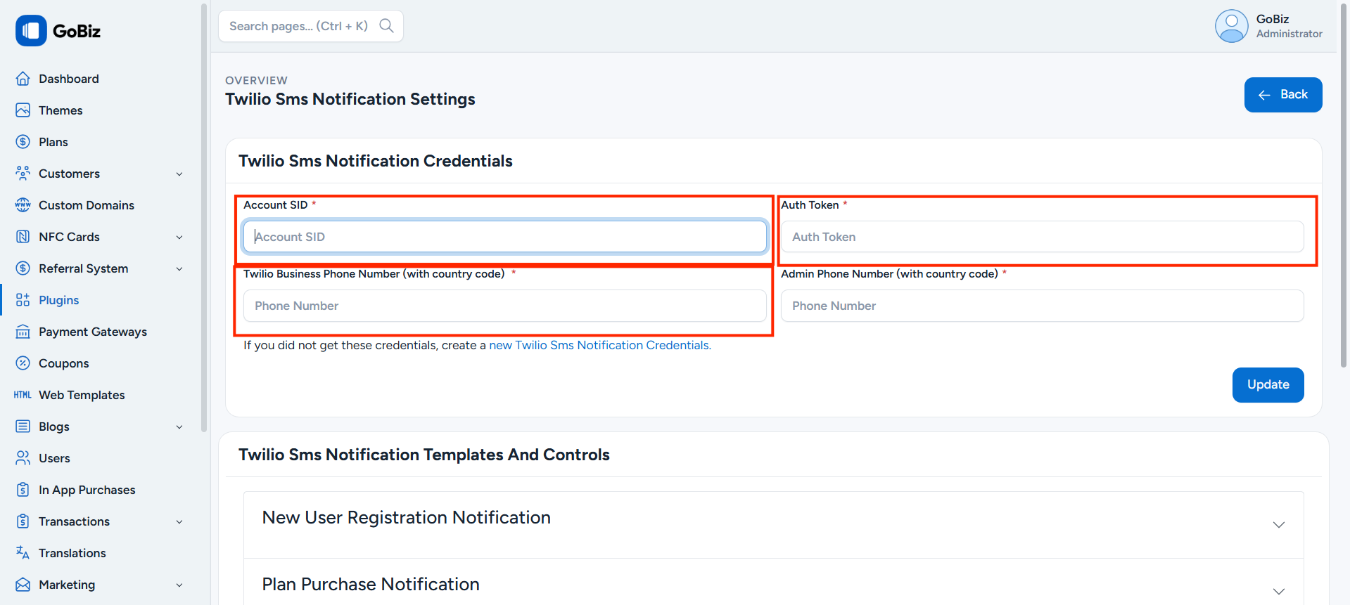The width and height of the screenshot is (1350, 605).
Task: Expand the Referral System submenu chevron
Action: 179,269
